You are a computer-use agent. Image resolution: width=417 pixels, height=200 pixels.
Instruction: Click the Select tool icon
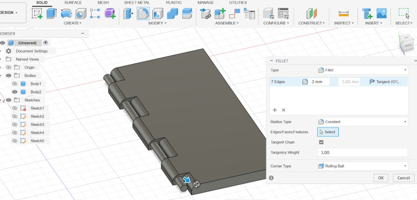[x=404, y=13]
